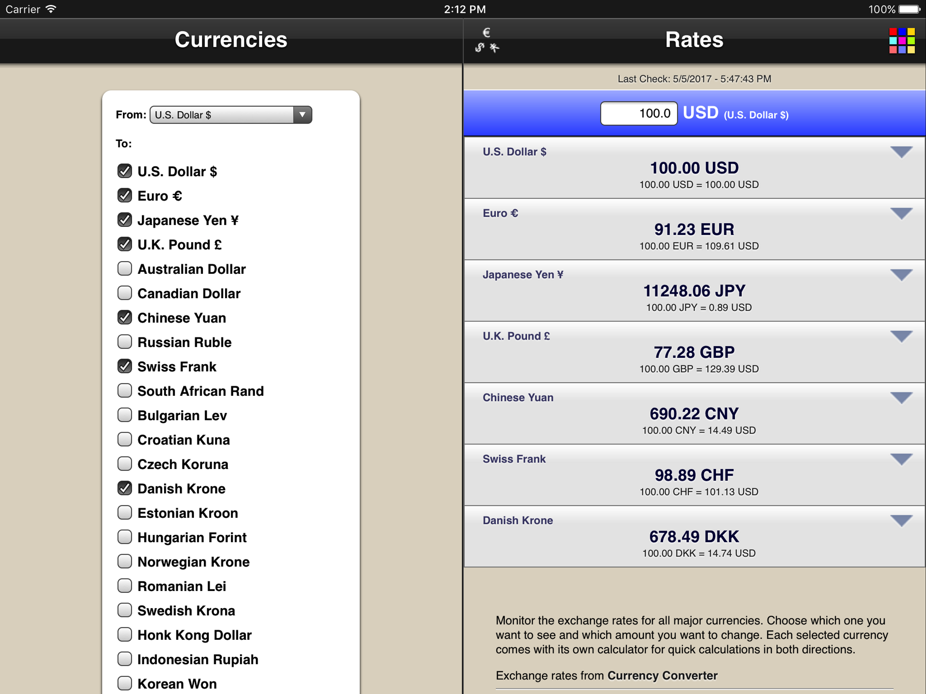The height and width of the screenshot is (694, 926).
Task: Check the Russian Ruble checkbox
Action: click(125, 342)
